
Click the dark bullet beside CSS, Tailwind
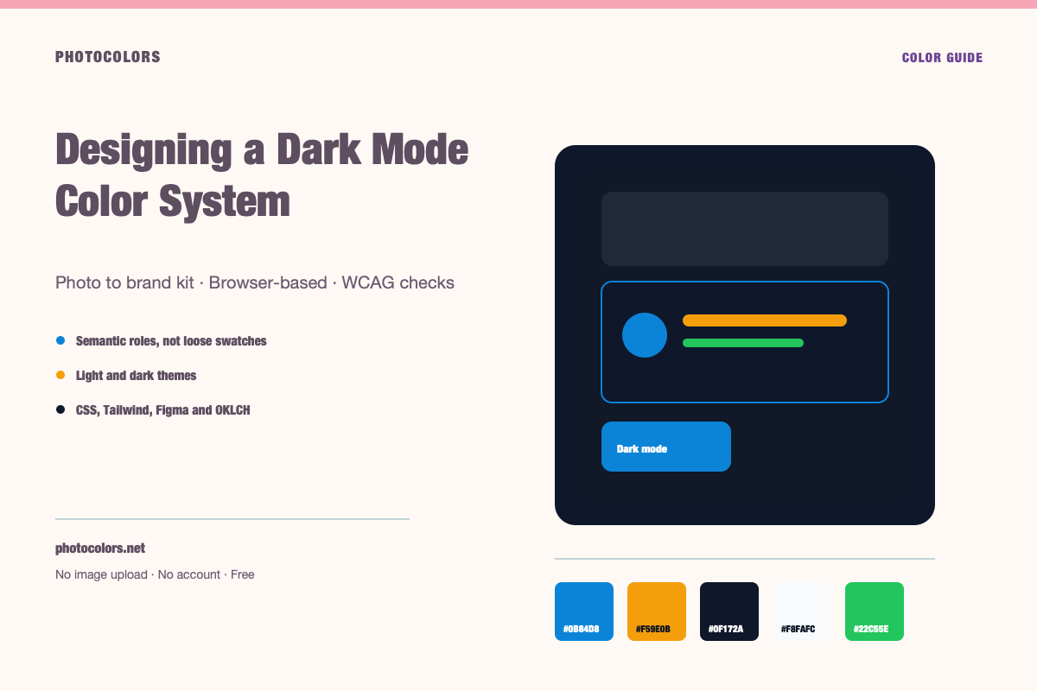(x=60, y=409)
